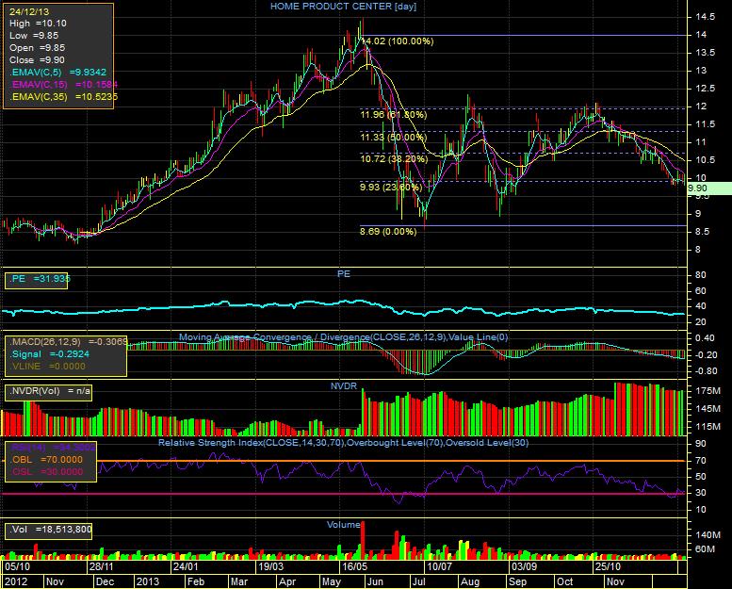Select the .EMAV(C,15) indicator label
732x589 pixels.
coord(63,84)
